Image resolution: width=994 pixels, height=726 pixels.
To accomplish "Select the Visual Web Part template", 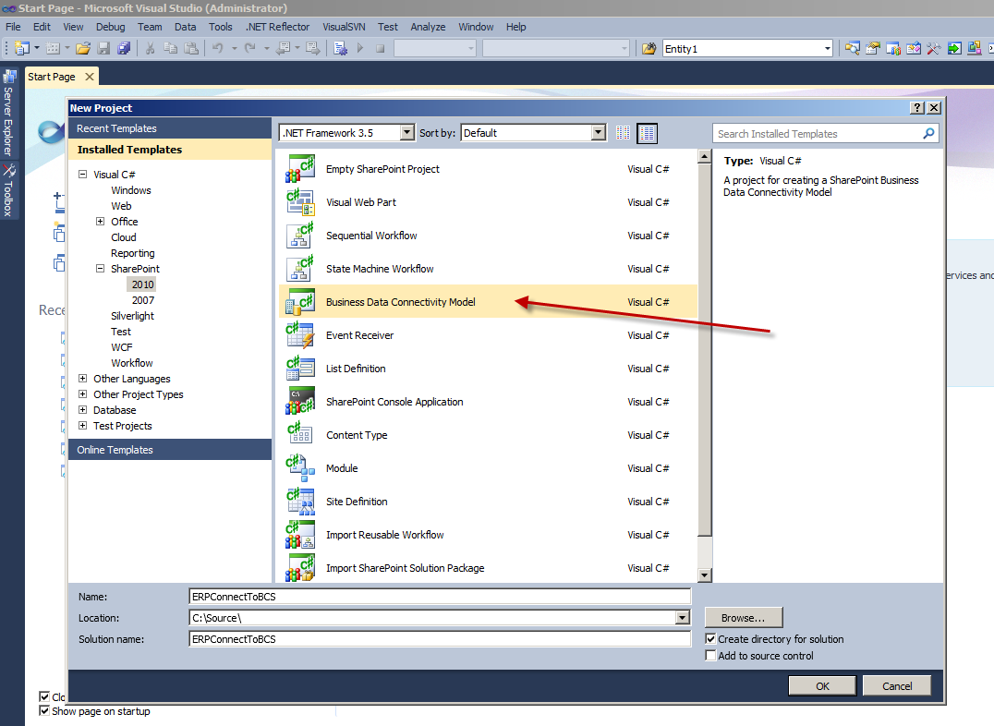I will [488, 202].
